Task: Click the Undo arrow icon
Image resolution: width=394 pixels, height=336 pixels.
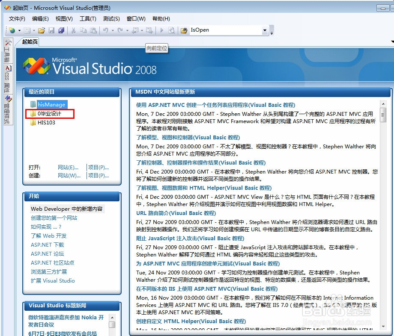Action: pyautogui.click(x=106, y=30)
